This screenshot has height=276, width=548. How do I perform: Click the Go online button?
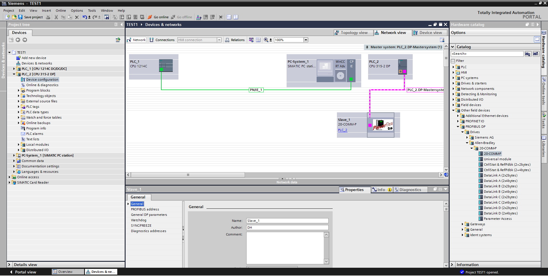click(x=158, y=17)
